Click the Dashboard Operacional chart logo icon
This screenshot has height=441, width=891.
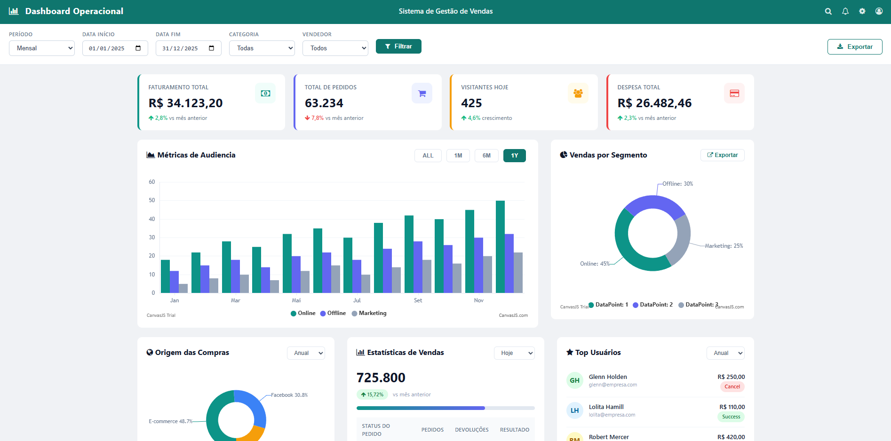click(x=14, y=11)
